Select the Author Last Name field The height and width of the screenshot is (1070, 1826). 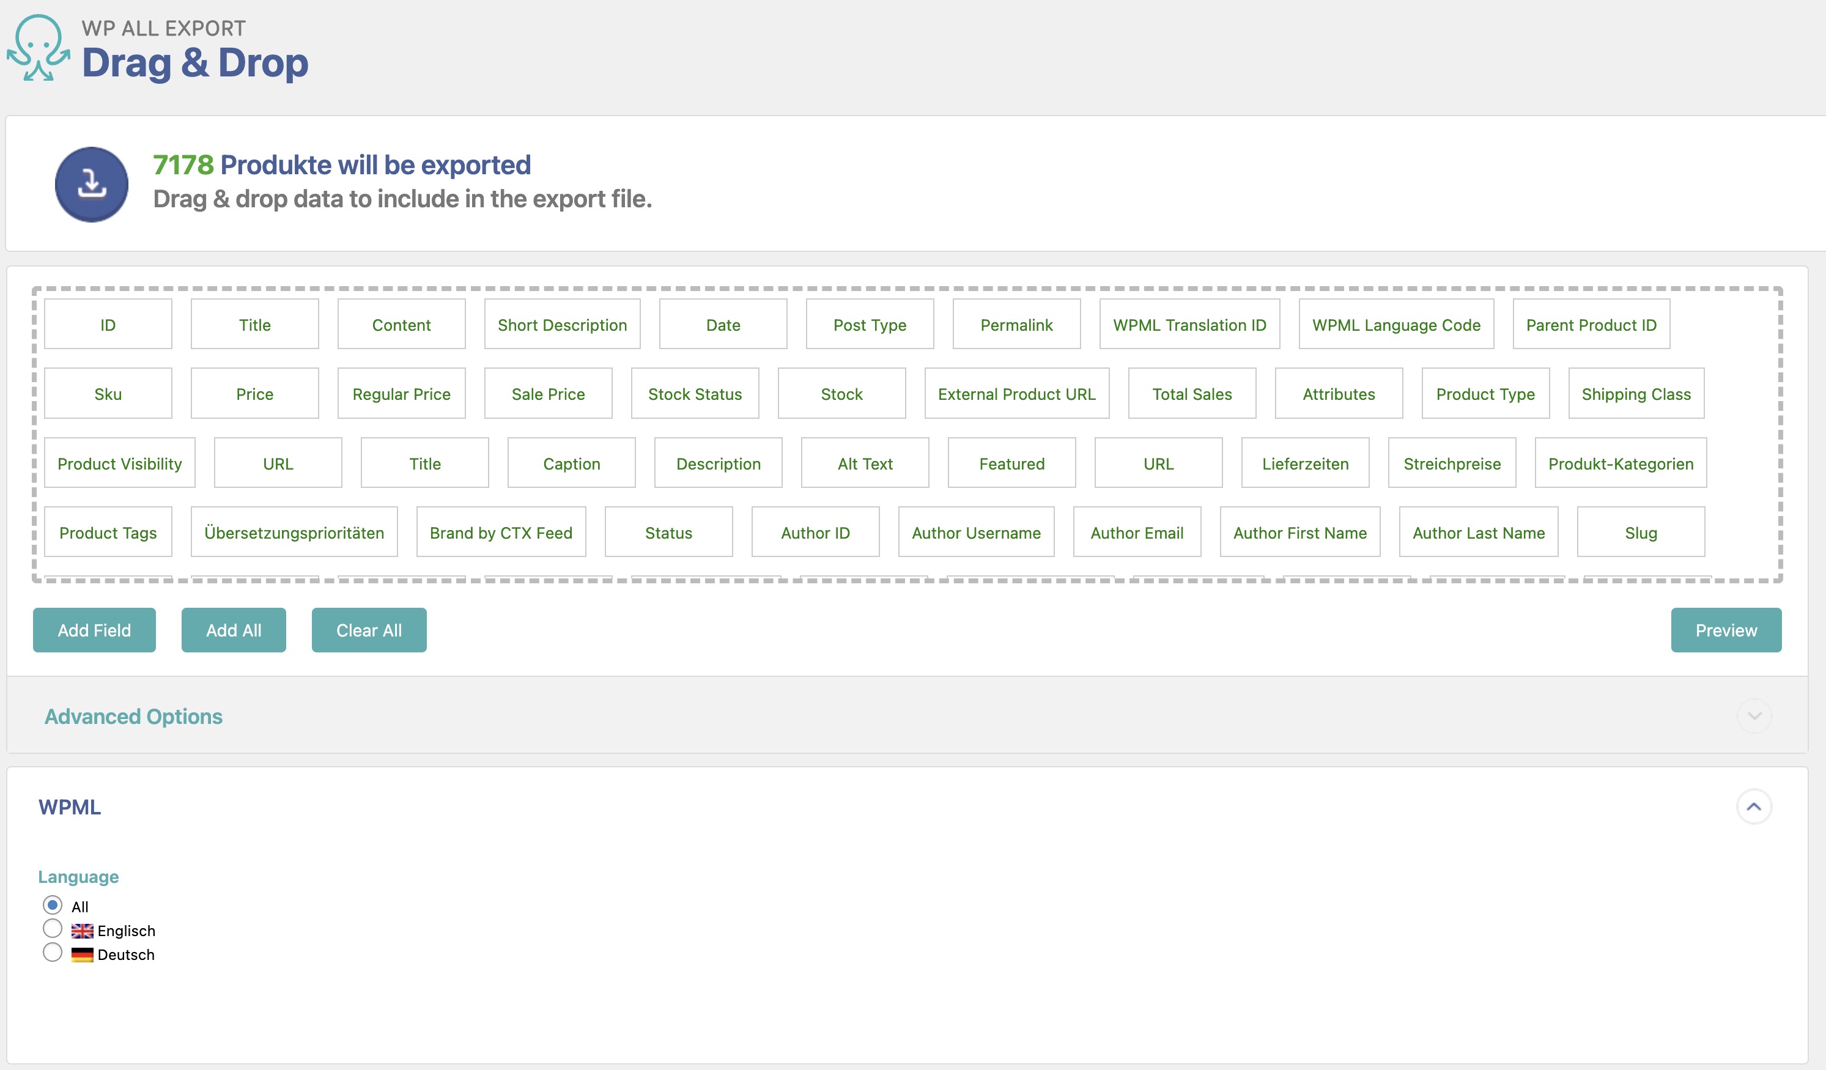[x=1478, y=532]
